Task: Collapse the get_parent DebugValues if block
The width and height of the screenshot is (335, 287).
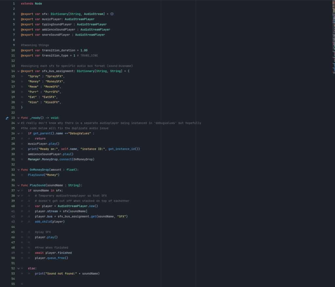Action: click(x=18, y=134)
